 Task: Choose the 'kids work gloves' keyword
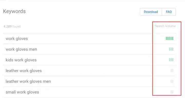(x=21, y=60)
